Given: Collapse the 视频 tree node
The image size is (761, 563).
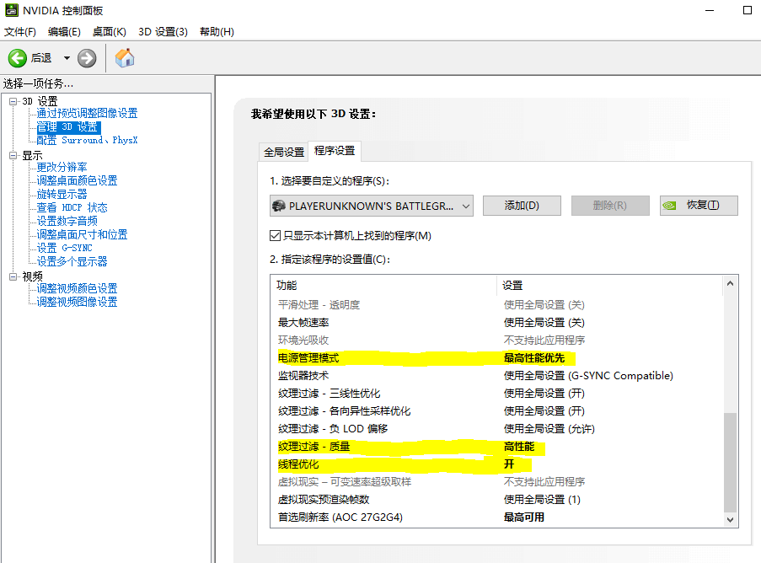Looking at the screenshot, I should tap(13, 276).
